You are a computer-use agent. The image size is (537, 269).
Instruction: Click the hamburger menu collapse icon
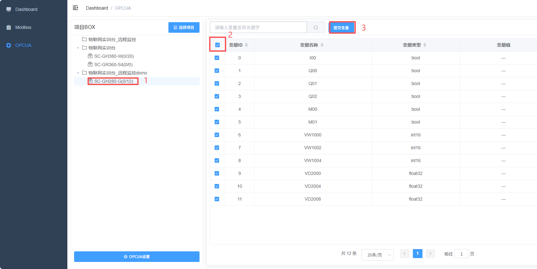75,8
